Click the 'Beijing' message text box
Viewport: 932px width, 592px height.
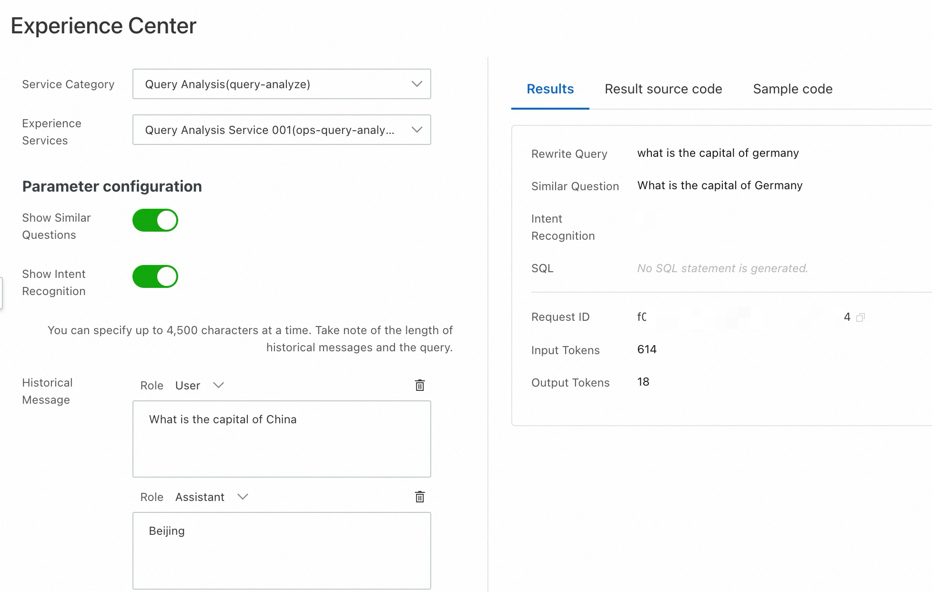pyautogui.click(x=281, y=550)
